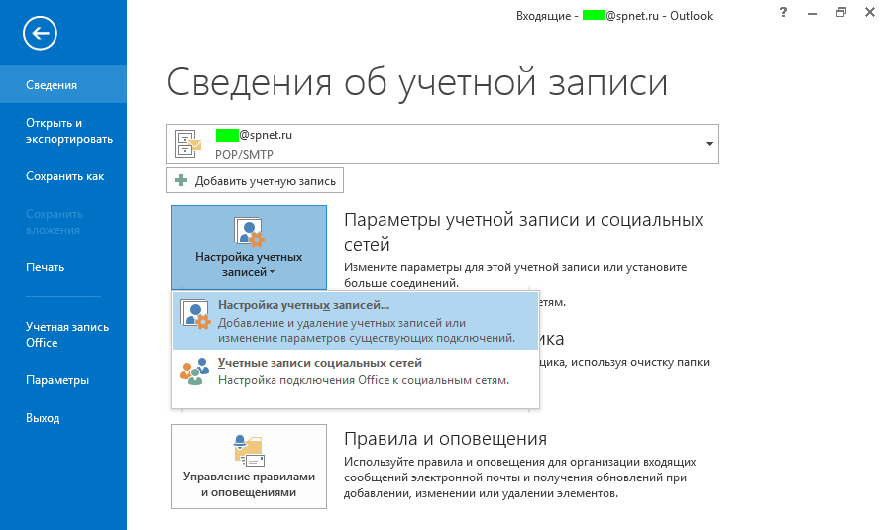This screenshot has height=530, width=880.
Task: Select Сохранить как in sidebar
Action: tap(63, 176)
